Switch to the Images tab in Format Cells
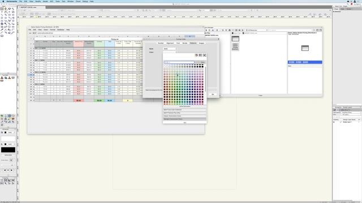 (201, 43)
